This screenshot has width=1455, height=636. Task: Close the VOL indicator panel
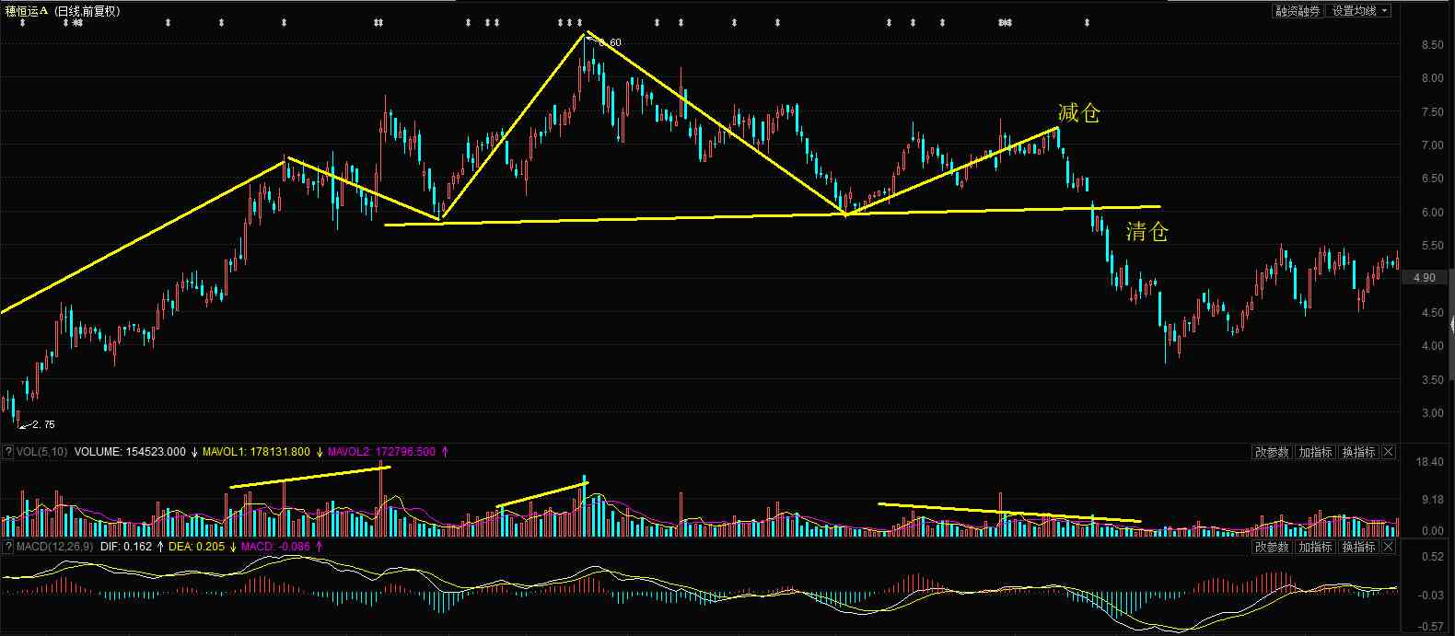pos(1389,452)
